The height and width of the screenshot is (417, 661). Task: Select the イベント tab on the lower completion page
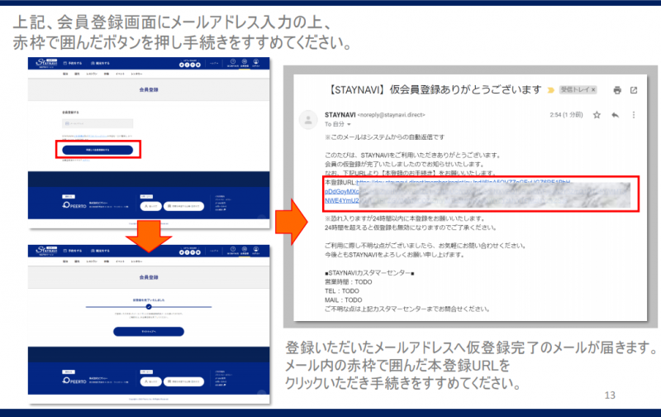click(120, 261)
